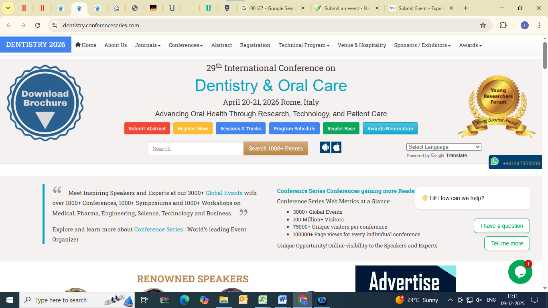Screen dimensions: 548x308
Task: Click the Register Now button
Action: pos(193,128)
